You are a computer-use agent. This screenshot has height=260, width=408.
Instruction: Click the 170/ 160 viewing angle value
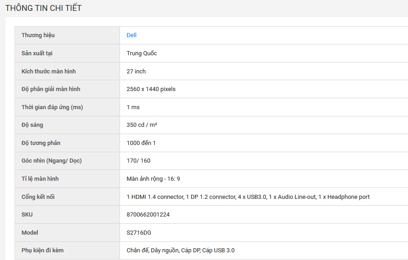139,161
